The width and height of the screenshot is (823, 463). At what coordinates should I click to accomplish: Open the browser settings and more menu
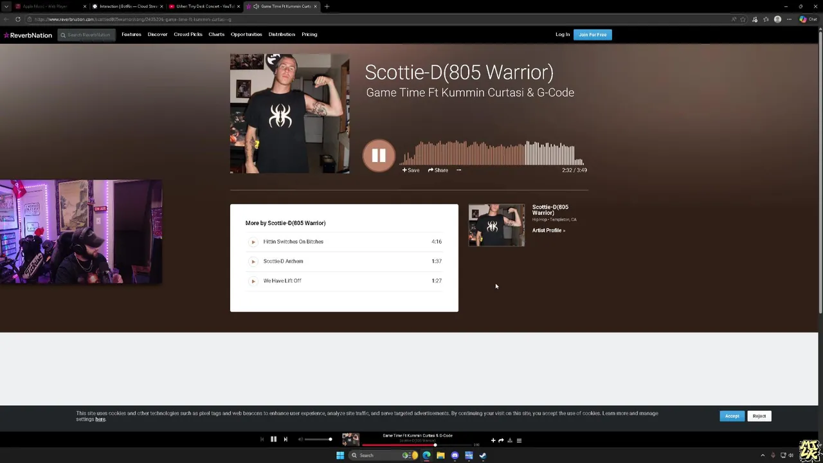coord(789,19)
